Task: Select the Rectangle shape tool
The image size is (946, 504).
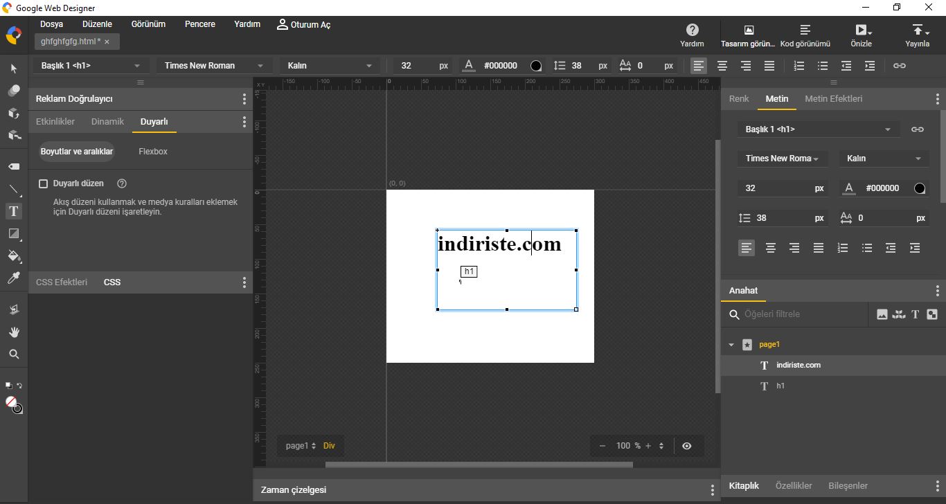Action: (x=13, y=234)
